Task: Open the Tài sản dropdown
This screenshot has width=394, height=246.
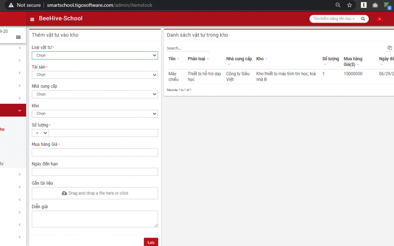Action: point(95,75)
